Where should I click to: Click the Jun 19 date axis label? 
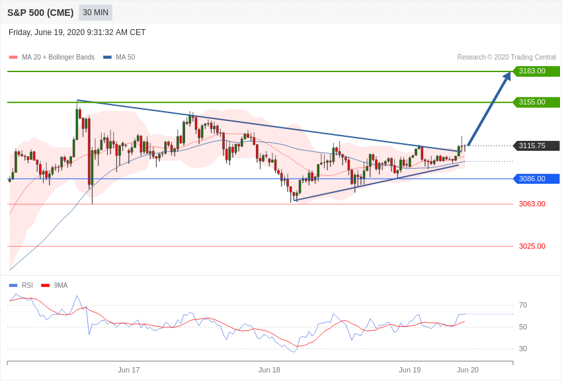pos(410,370)
